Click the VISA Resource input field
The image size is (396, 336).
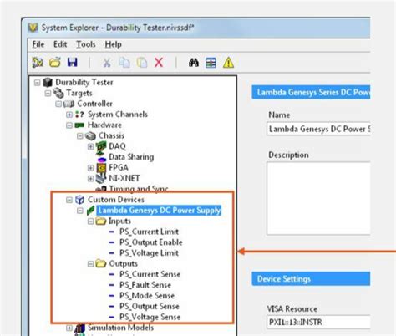(x=318, y=323)
